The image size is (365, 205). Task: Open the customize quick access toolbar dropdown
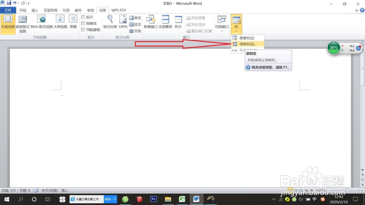point(28,3)
